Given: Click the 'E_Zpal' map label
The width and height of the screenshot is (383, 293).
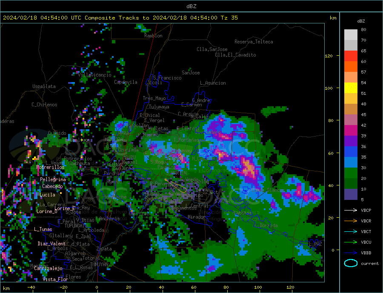Looking at the screenshot, I should 83,236.
